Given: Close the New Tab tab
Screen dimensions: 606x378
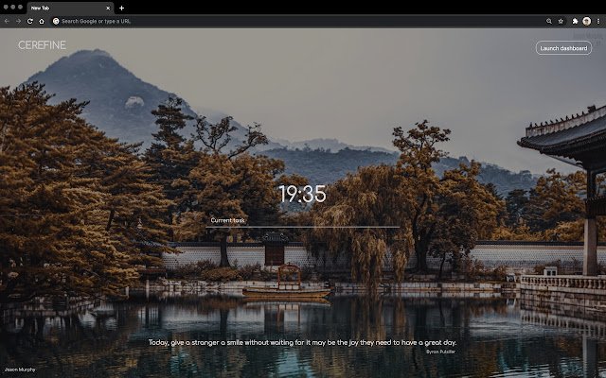Looking at the screenshot, I should click(x=108, y=8).
